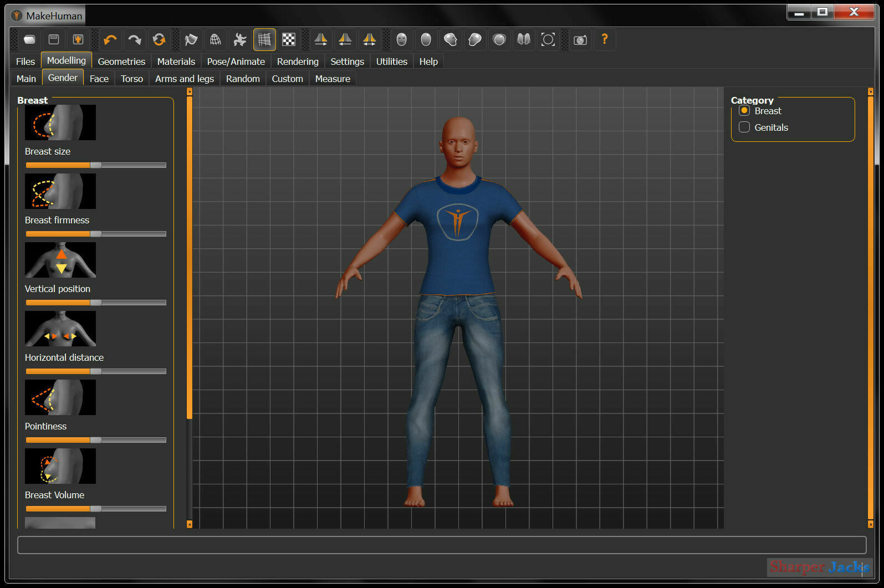884x588 pixels.
Task: Toggle the Smooth mesh icon
Action: [191, 39]
